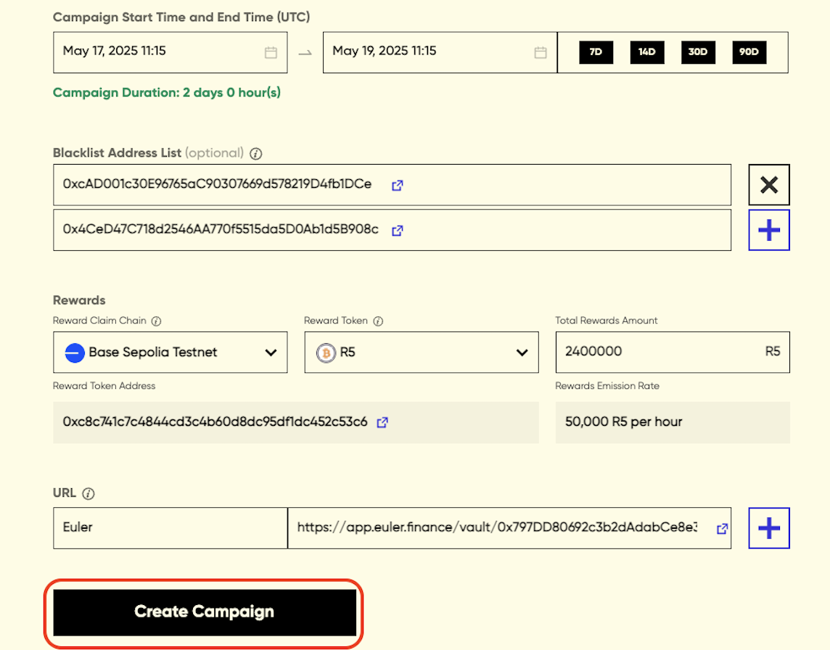The image size is (830, 650).
Task: Select the 30D duration preset
Action: [698, 52]
